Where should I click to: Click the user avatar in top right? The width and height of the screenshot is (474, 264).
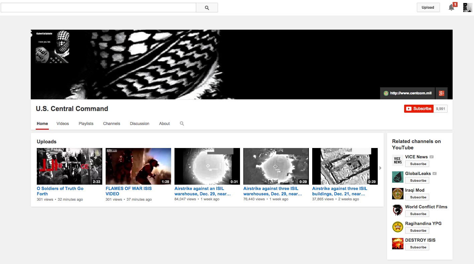pyautogui.click(x=467, y=8)
